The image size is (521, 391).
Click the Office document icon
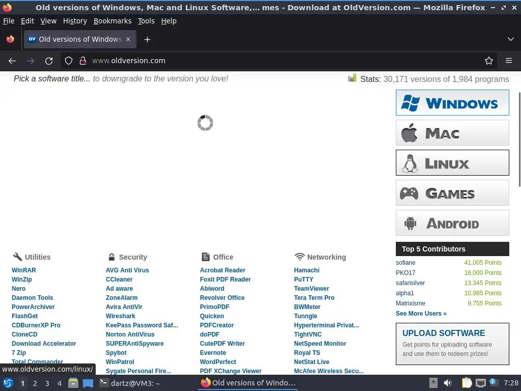coord(206,257)
